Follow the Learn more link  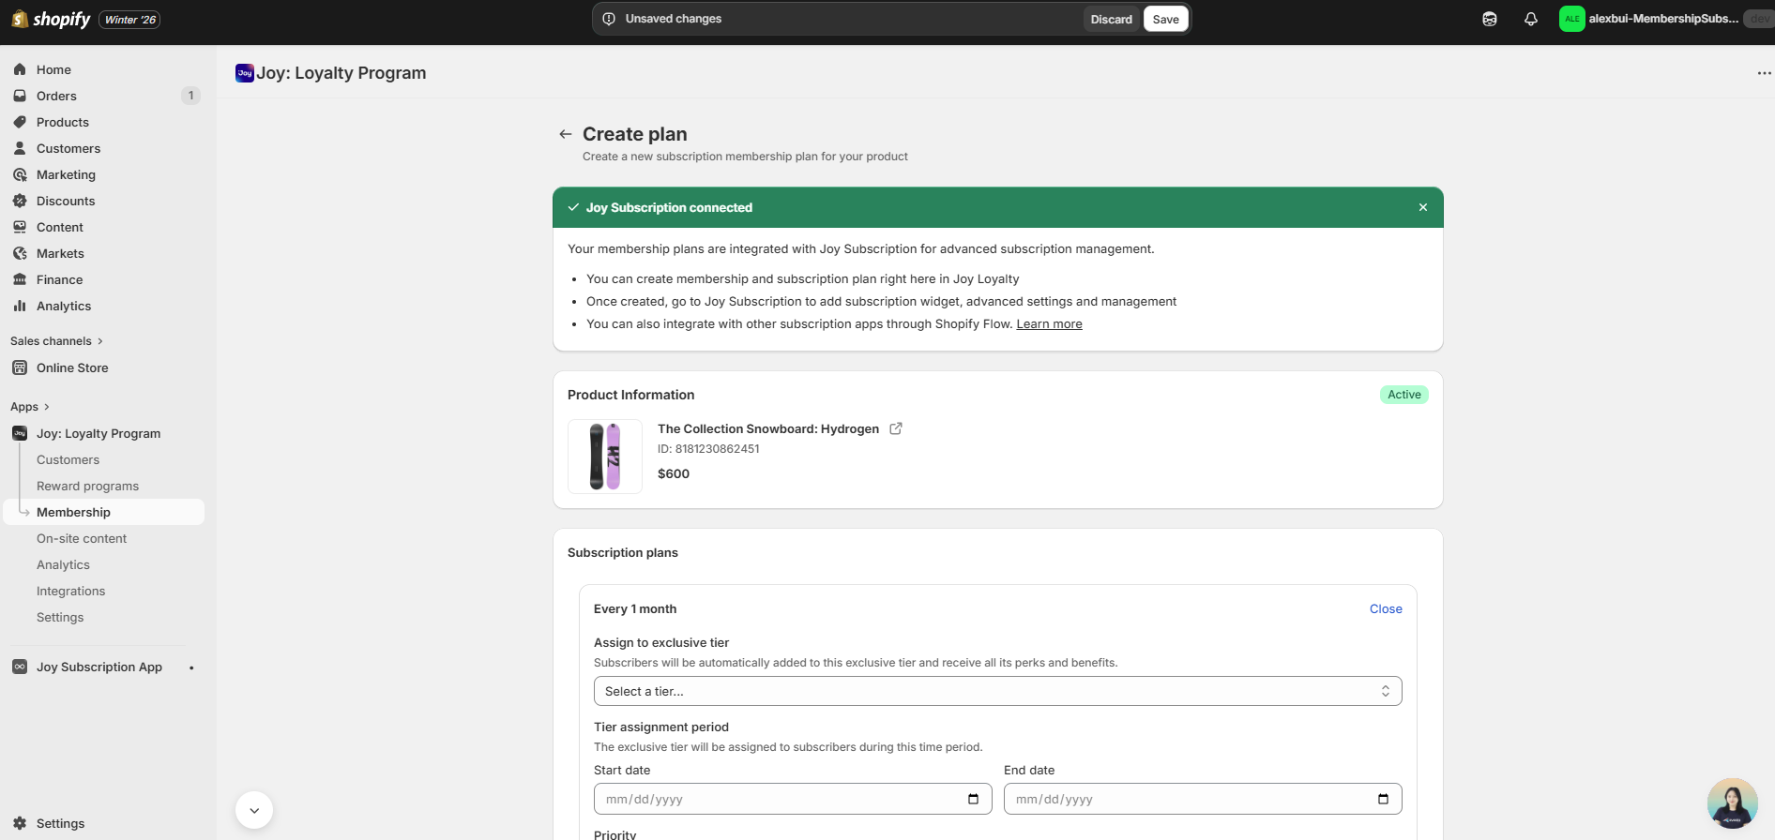pyautogui.click(x=1049, y=323)
